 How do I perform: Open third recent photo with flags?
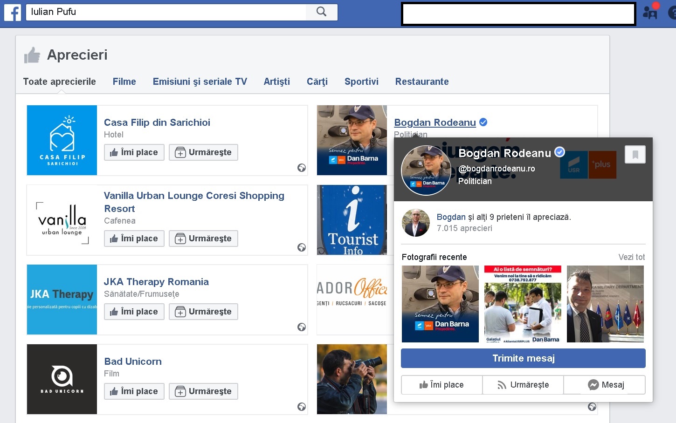[605, 304]
